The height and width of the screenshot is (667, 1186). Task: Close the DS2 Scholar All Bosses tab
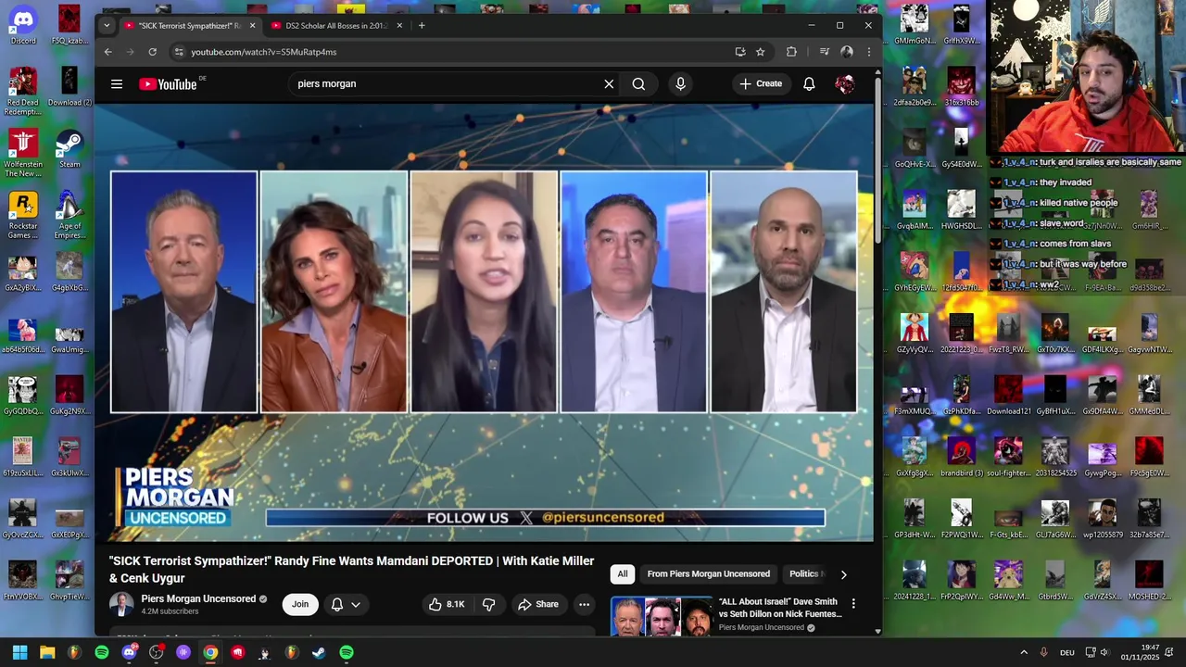(x=399, y=26)
